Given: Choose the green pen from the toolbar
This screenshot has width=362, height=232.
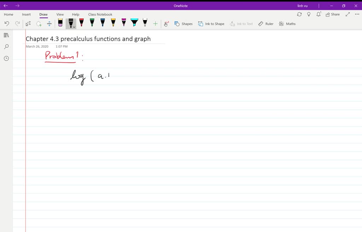Looking at the screenshot, I should click(92, 23).
